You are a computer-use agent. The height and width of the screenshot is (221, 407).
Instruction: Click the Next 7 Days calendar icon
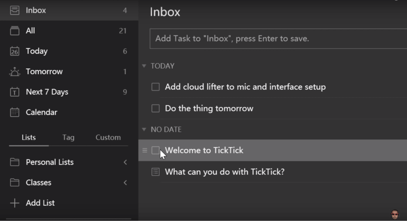15,92
